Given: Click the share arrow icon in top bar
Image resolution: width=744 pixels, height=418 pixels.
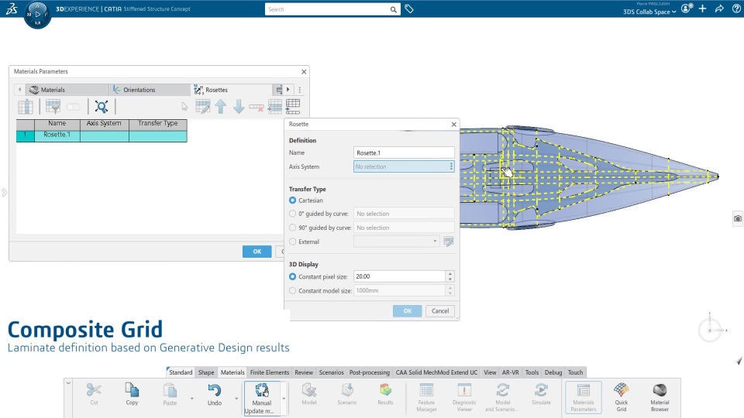Looking at the screenshot, I should click(x=719, y=9).
